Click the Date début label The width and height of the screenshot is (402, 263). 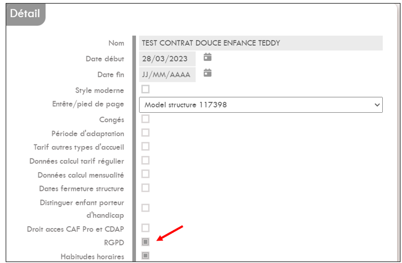click(x=105, y=59)
